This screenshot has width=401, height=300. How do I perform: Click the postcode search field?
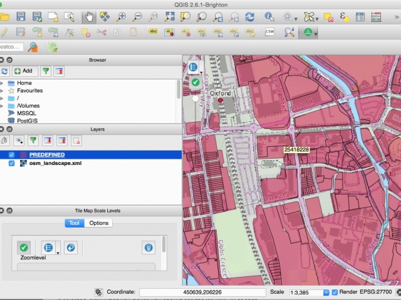point(11,47)
